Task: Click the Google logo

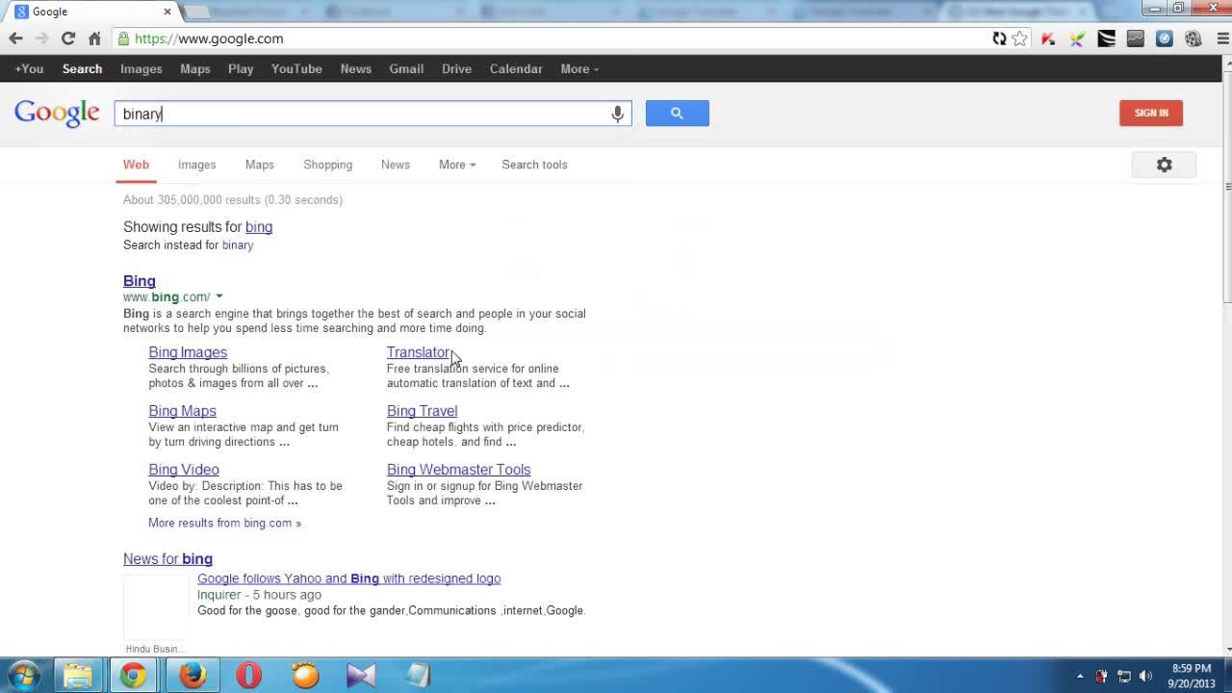Action: point(57,113)
